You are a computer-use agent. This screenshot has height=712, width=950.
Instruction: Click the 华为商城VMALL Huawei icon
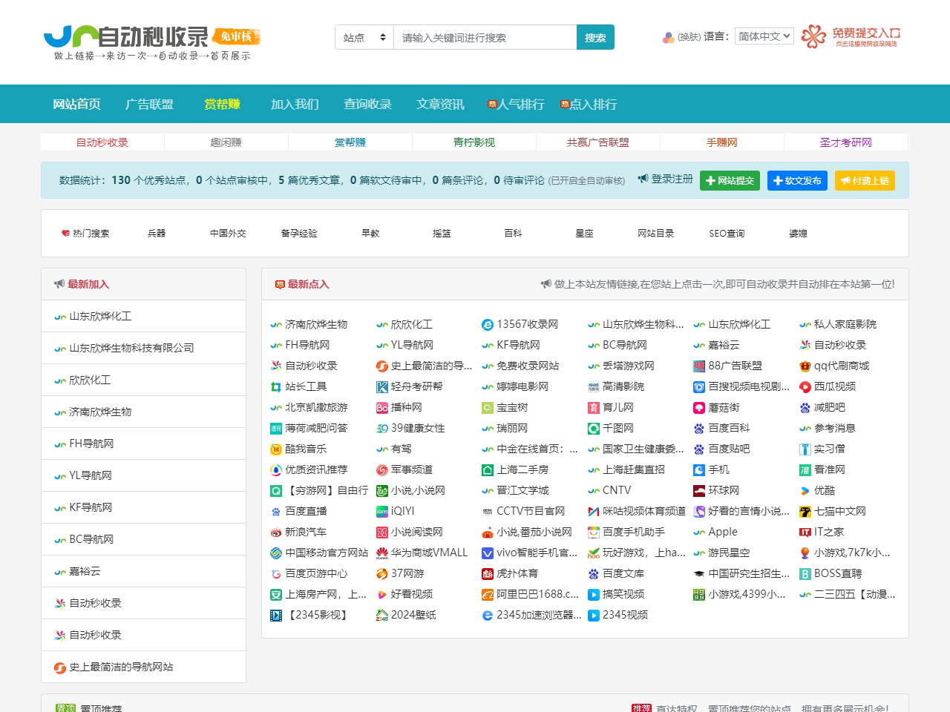382,553
